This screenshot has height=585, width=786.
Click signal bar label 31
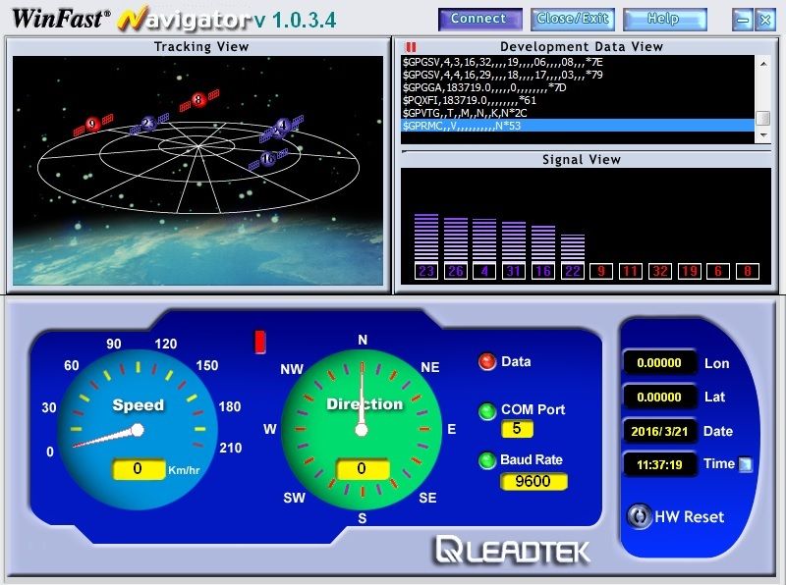[x=514, y=271]
